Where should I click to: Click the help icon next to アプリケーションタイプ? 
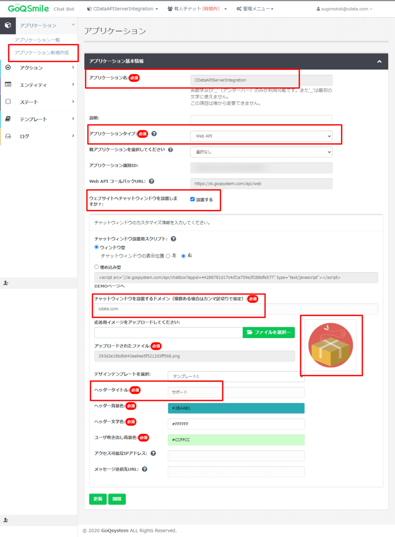point(154,133)
